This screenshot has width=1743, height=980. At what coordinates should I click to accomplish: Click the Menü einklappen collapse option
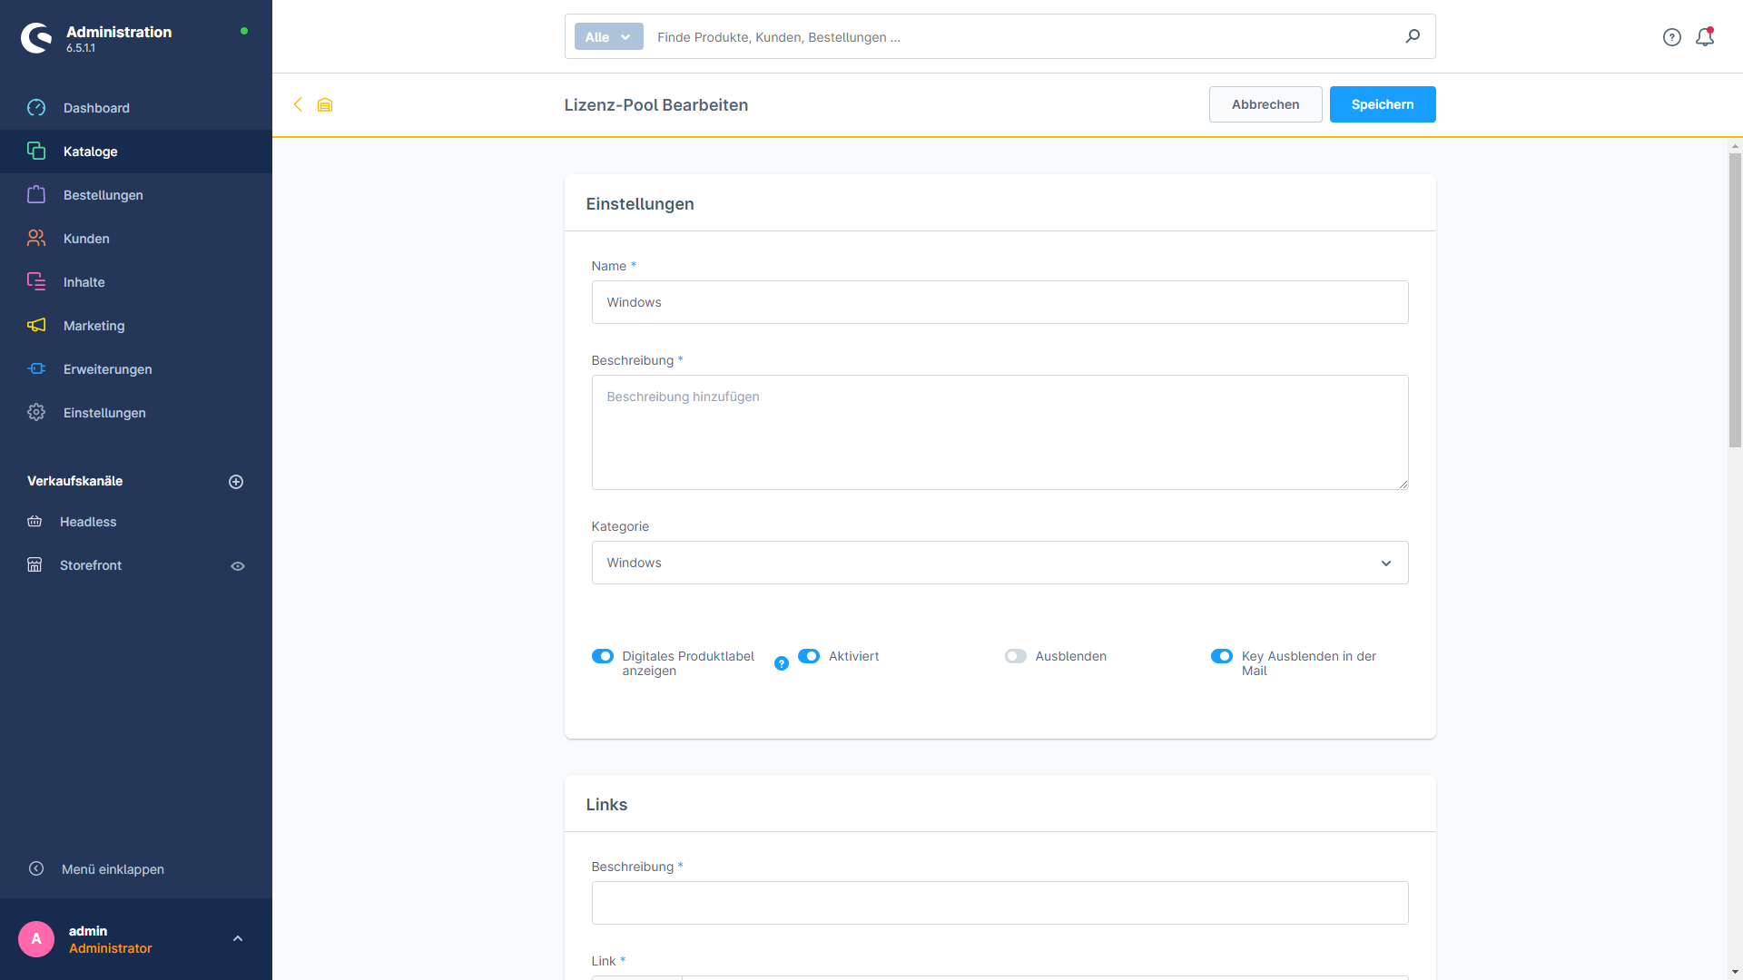113,868
